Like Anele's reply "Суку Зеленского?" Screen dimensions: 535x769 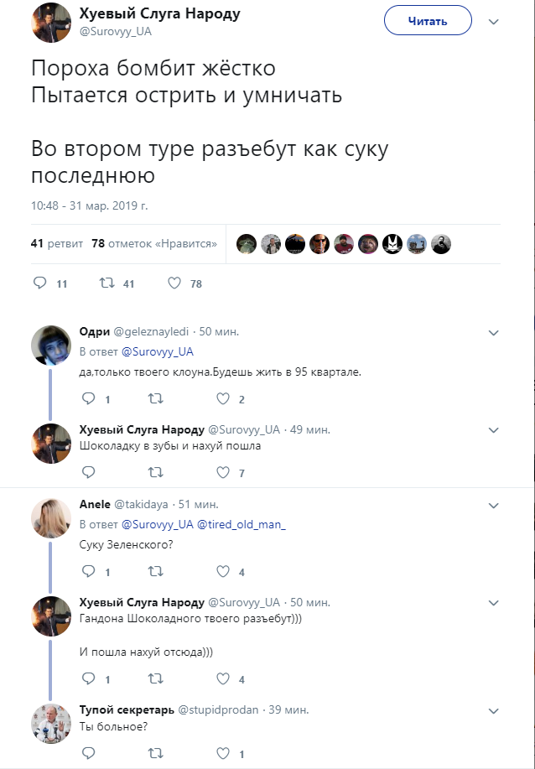223,572
